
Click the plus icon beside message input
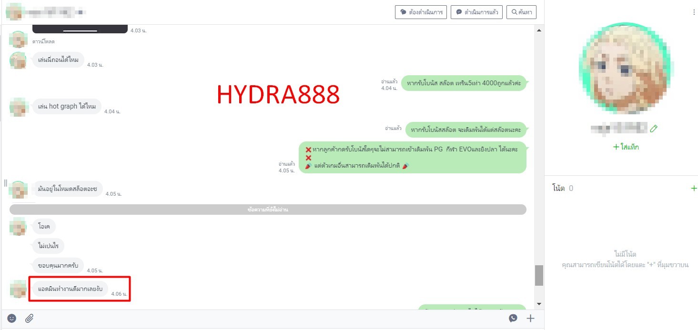click(x=530, y=318)
